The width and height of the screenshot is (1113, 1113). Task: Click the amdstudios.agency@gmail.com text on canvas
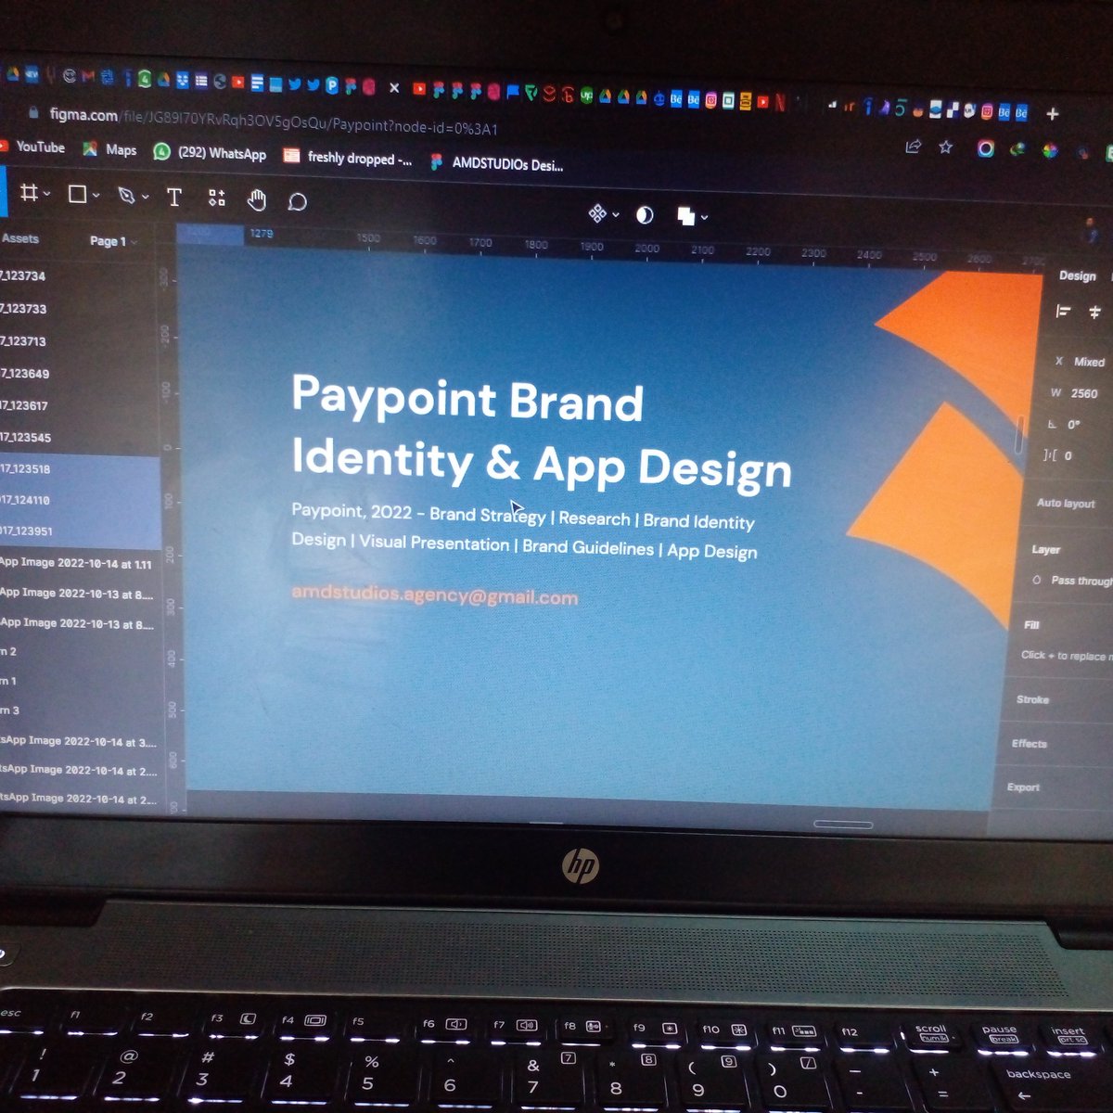pyautogui.click(x=434, y=595)
